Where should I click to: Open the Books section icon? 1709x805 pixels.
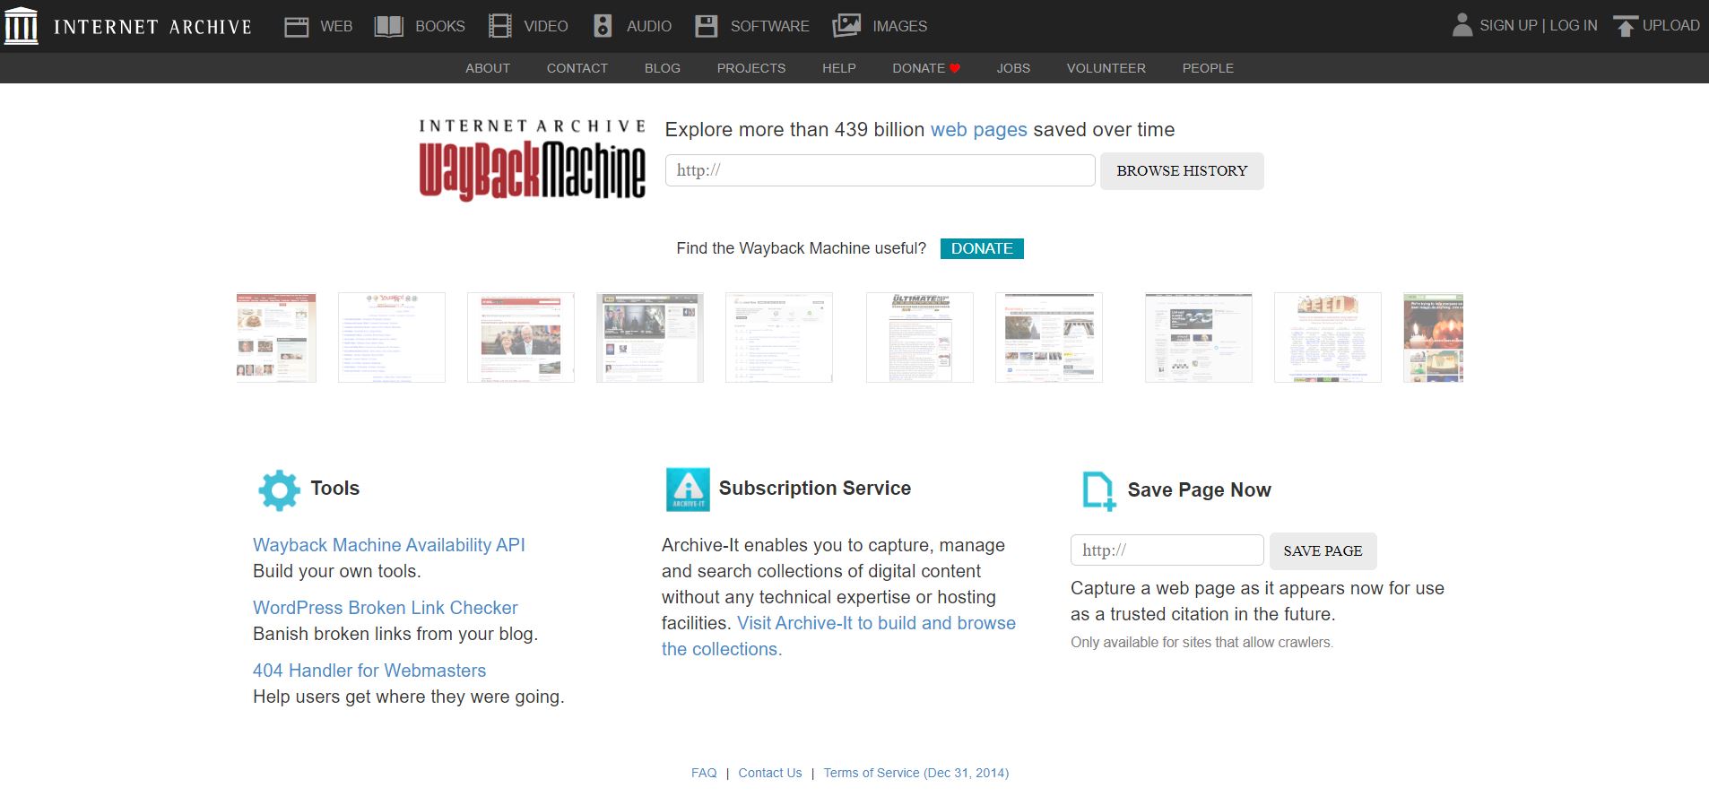(388, 27)
